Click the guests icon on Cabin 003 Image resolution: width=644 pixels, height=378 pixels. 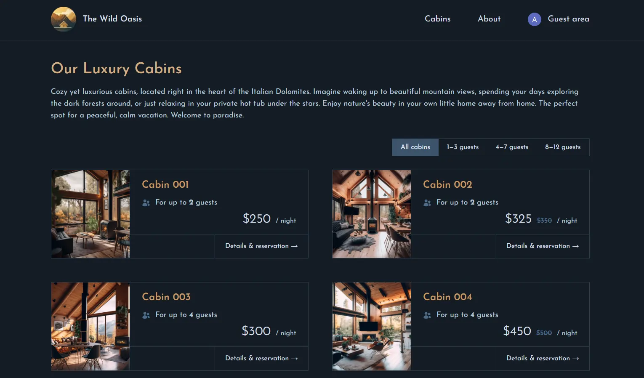[x=146, y=315]
